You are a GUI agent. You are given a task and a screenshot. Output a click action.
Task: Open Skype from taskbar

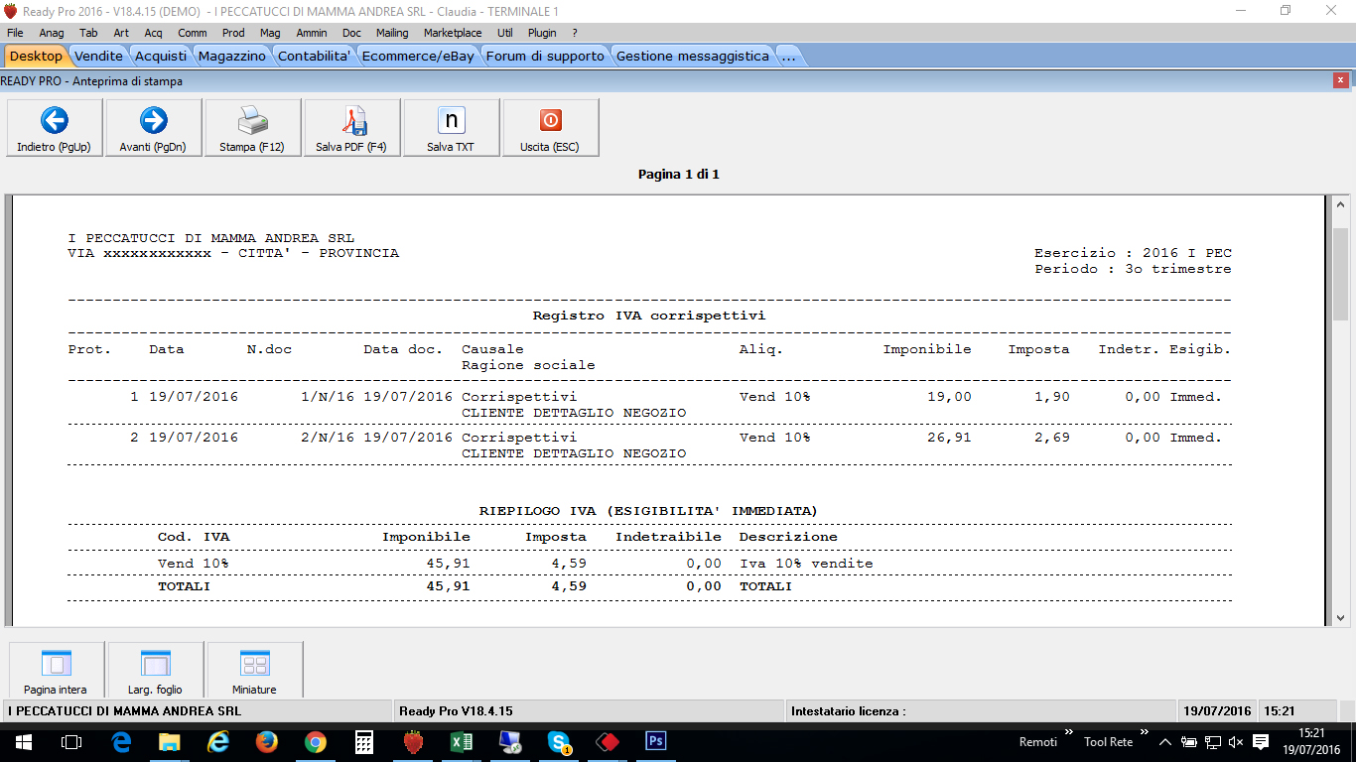click(x=559, y=742)
